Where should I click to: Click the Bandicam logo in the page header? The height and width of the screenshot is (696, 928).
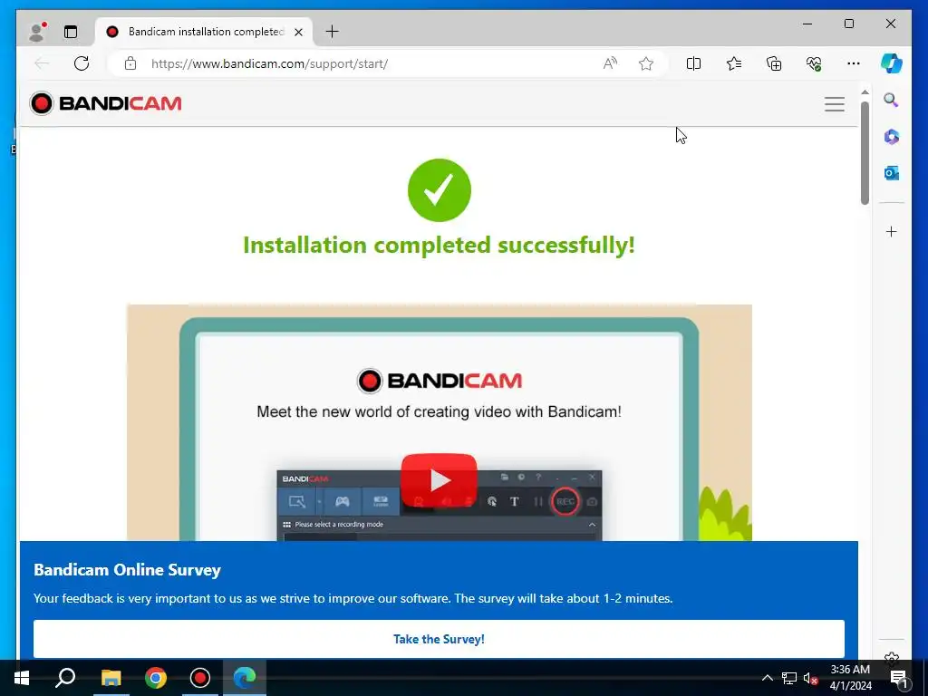click(x=106, y=103)
